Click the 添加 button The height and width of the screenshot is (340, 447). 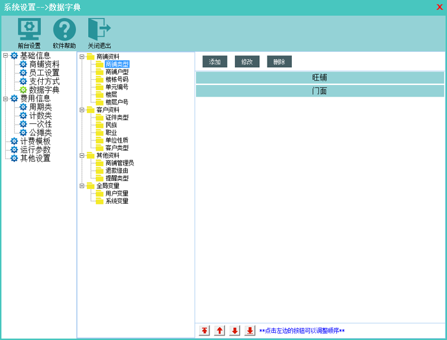[215, 62]
